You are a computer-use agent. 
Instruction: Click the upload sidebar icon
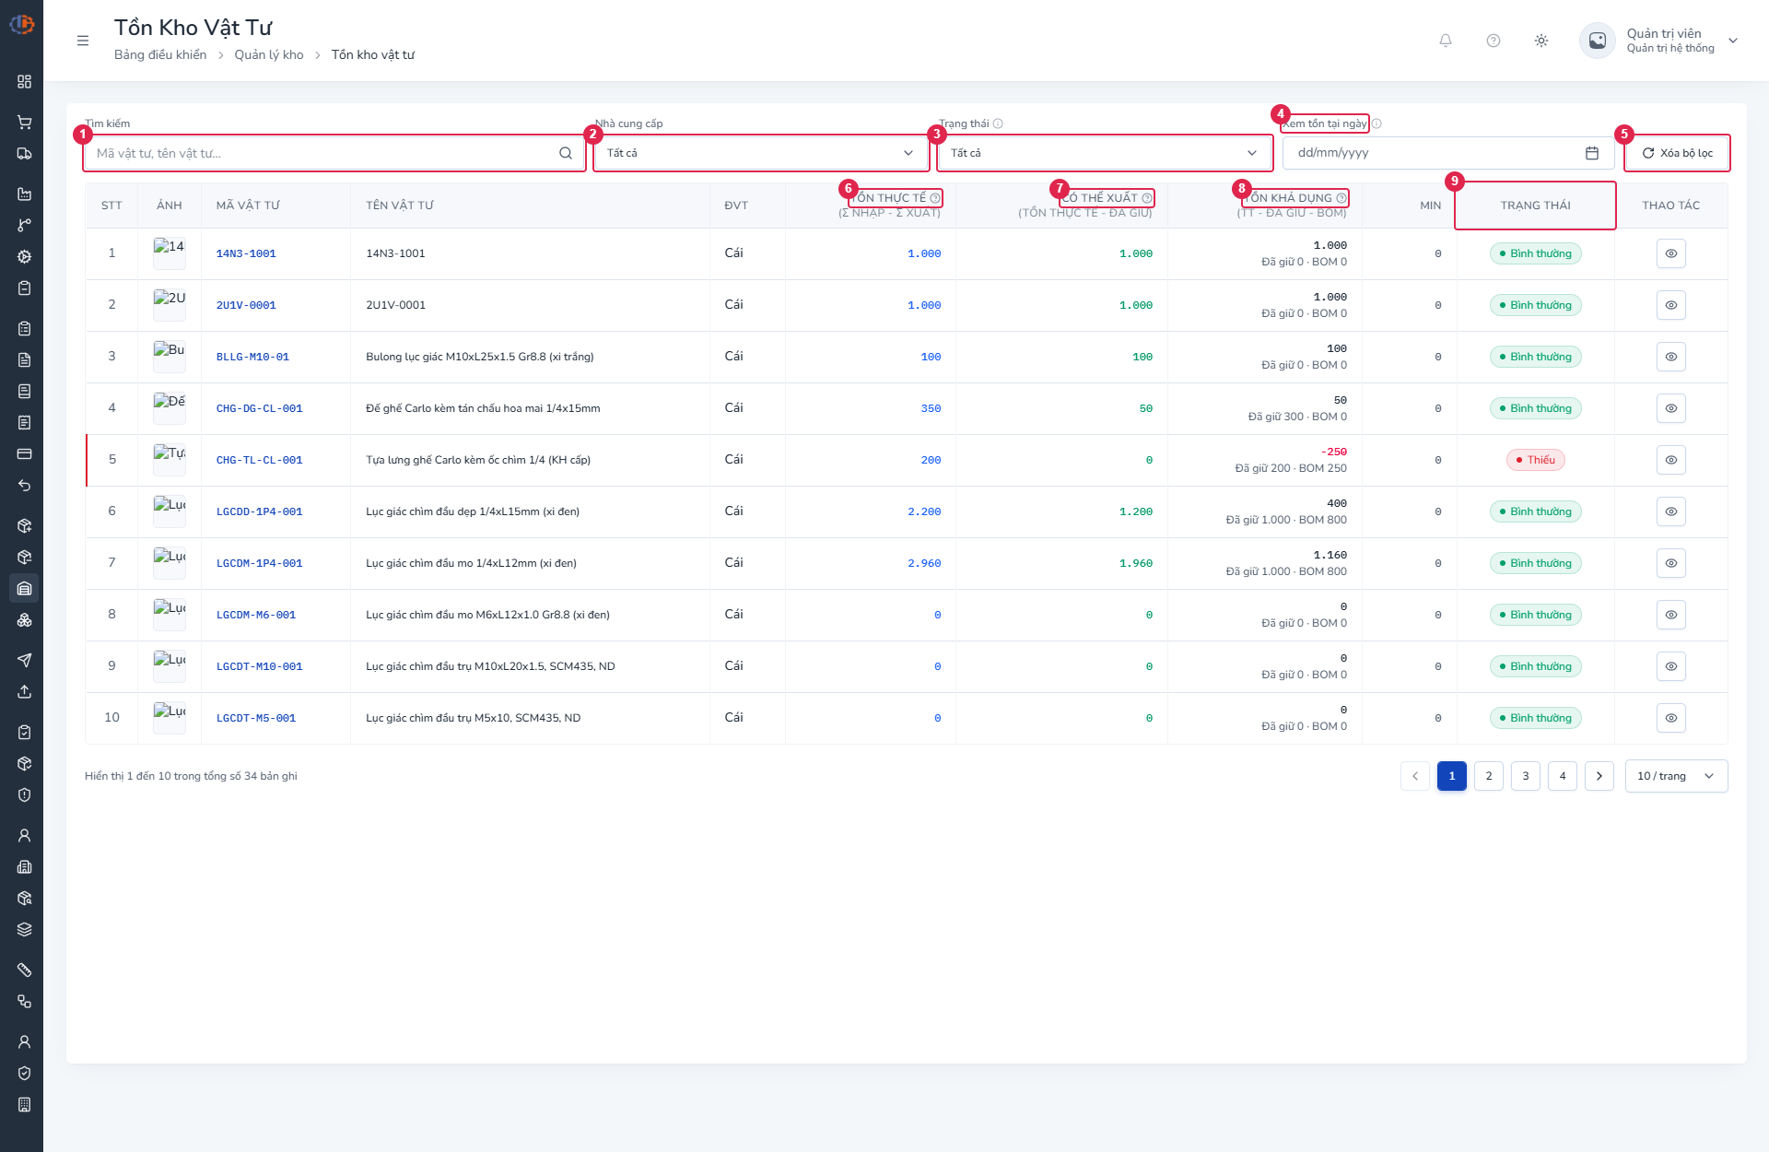(x=24, y=691)
